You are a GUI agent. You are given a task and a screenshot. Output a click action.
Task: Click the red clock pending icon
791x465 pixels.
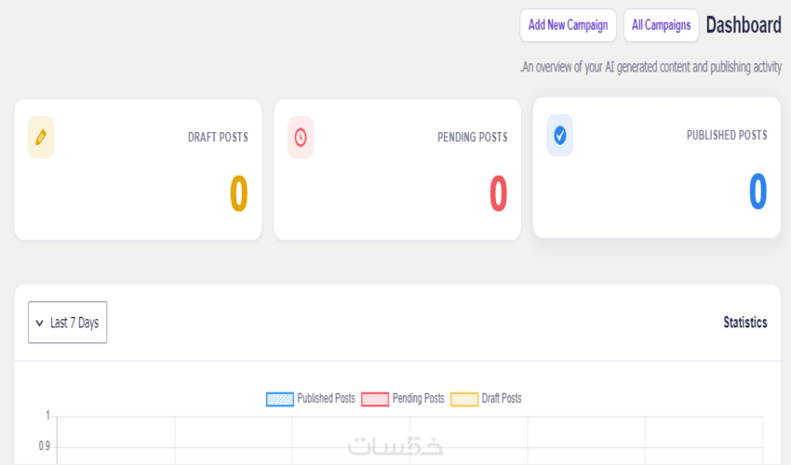[301, 138]
